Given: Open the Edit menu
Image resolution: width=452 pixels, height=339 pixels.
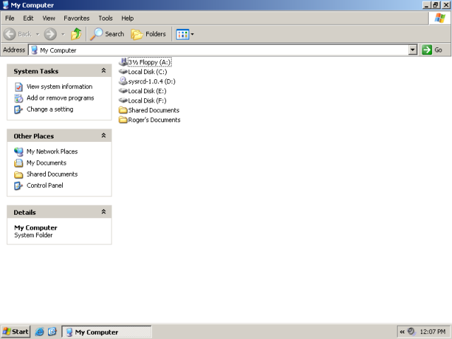Looking at the screenshot, I should click(x=28, y=18).
